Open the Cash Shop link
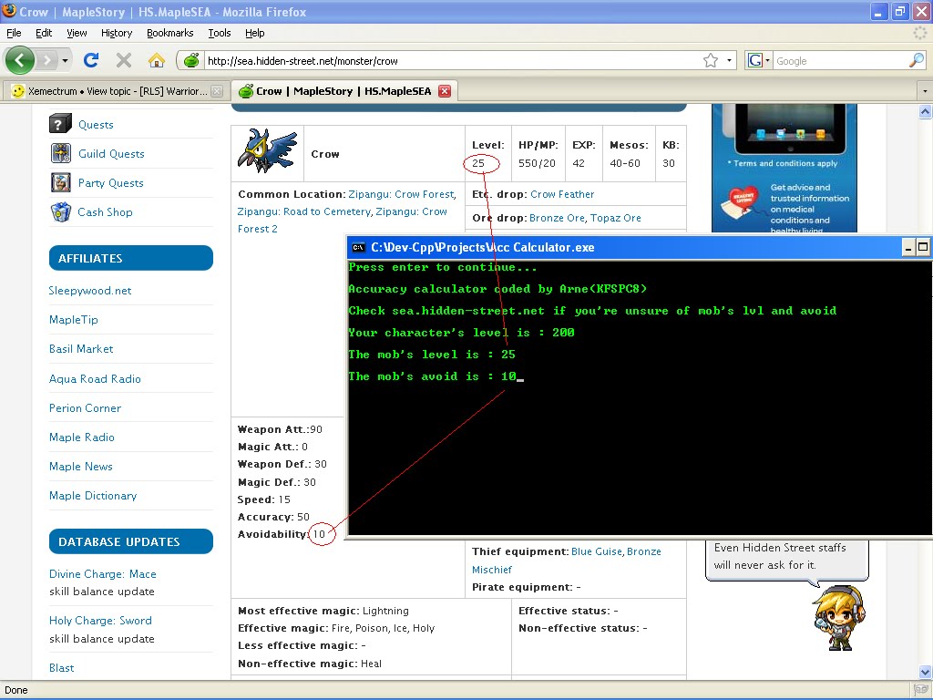 pos(106,211)
